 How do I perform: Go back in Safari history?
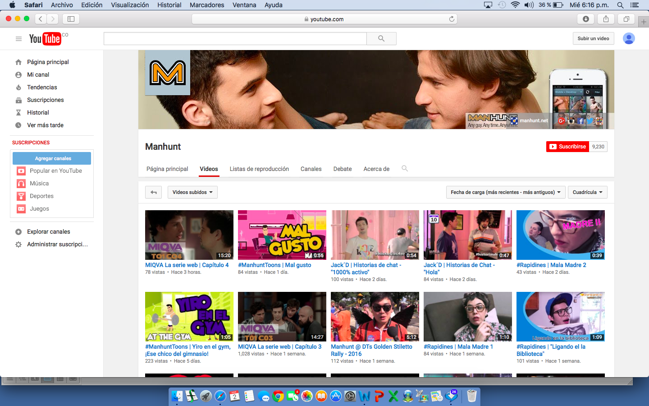coord(41,19)
